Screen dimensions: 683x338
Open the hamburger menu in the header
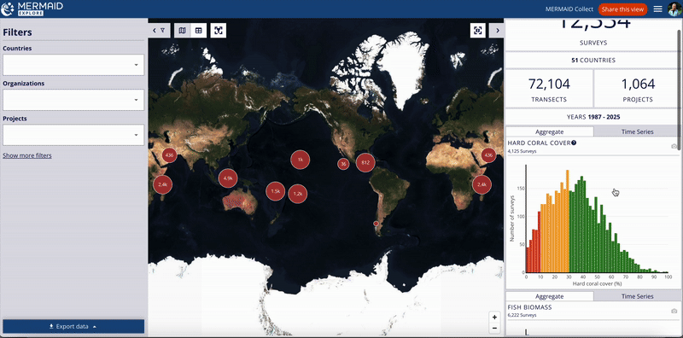point(657,9)
